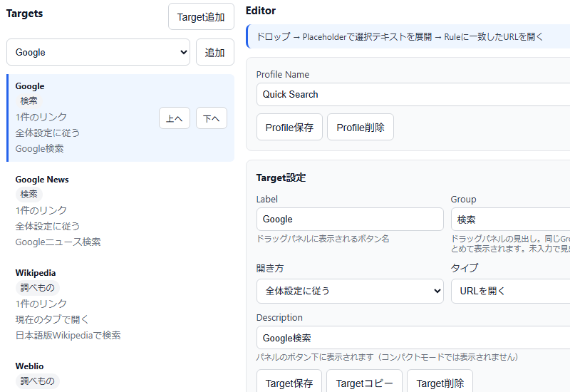Move Google target up with 上へ
Viewport: 570px width, 392px height.
click(x=175, y=118)
